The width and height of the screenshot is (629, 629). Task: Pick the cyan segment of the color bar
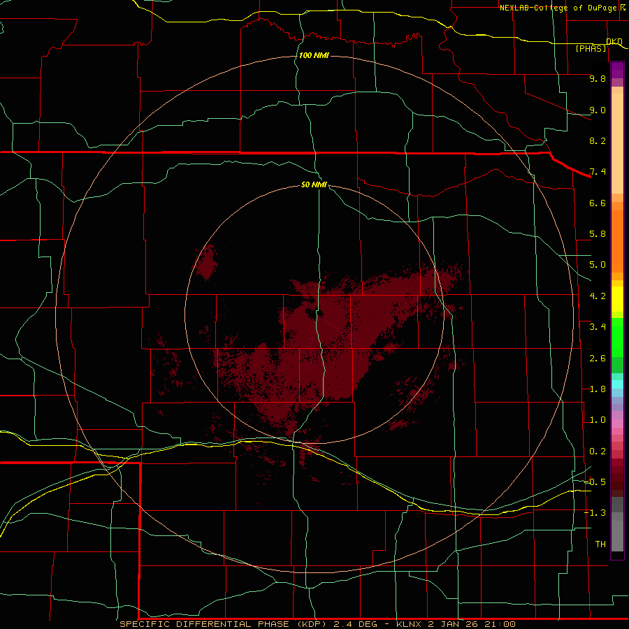click(617, 384)
